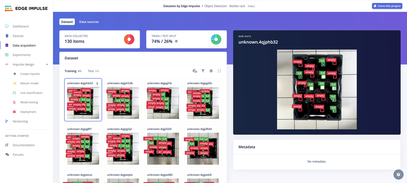Open the Documentation link
The height and width of the screenshot is (183, 407).
(x=24, y=145)
